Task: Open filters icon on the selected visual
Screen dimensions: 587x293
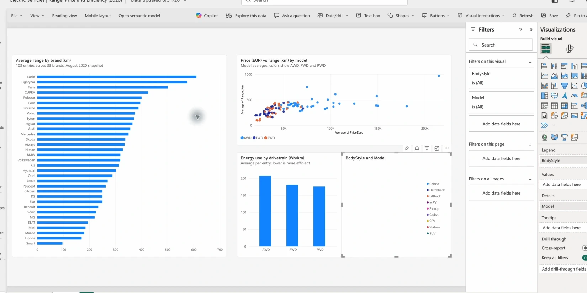Action: tap(427, 148)
